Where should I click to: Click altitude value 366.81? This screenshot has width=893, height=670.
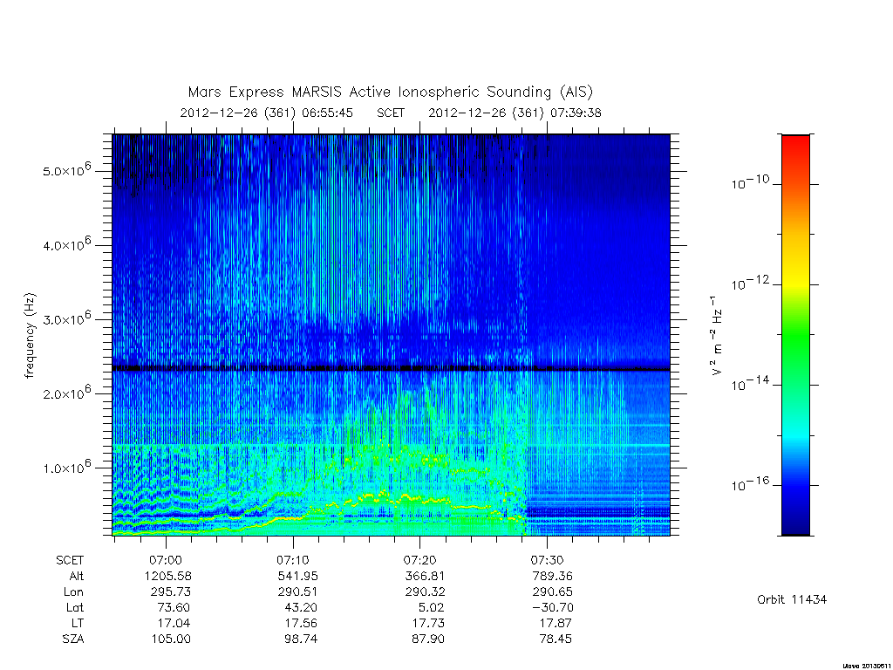click(x=425, y=576)
